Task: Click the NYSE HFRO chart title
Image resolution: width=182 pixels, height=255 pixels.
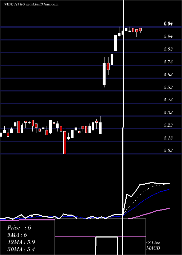Action: pos(31,4)
